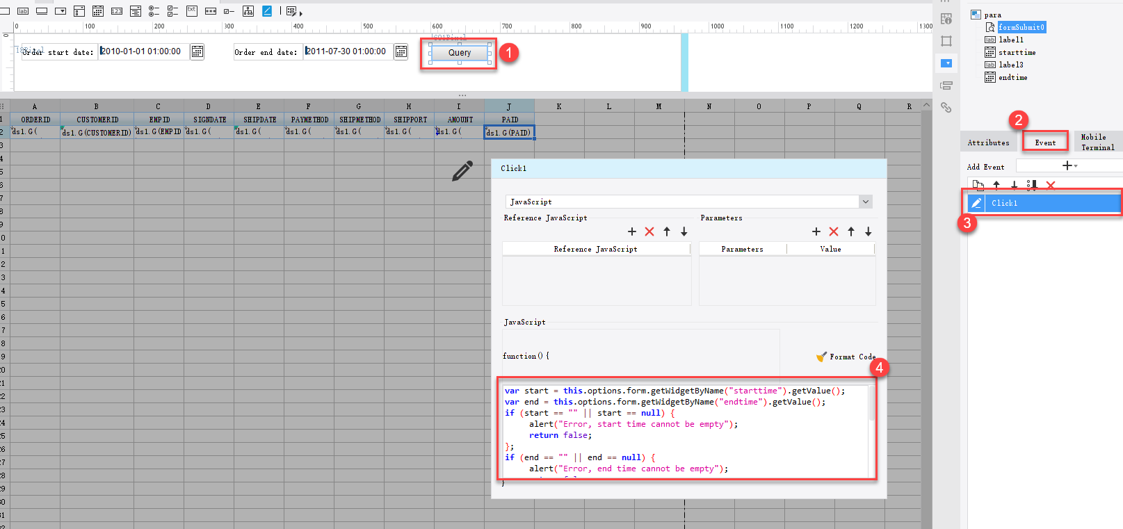This screenshot has height=529, width=1123.
Task: Click the Query button widget
Action: (459, 53)
